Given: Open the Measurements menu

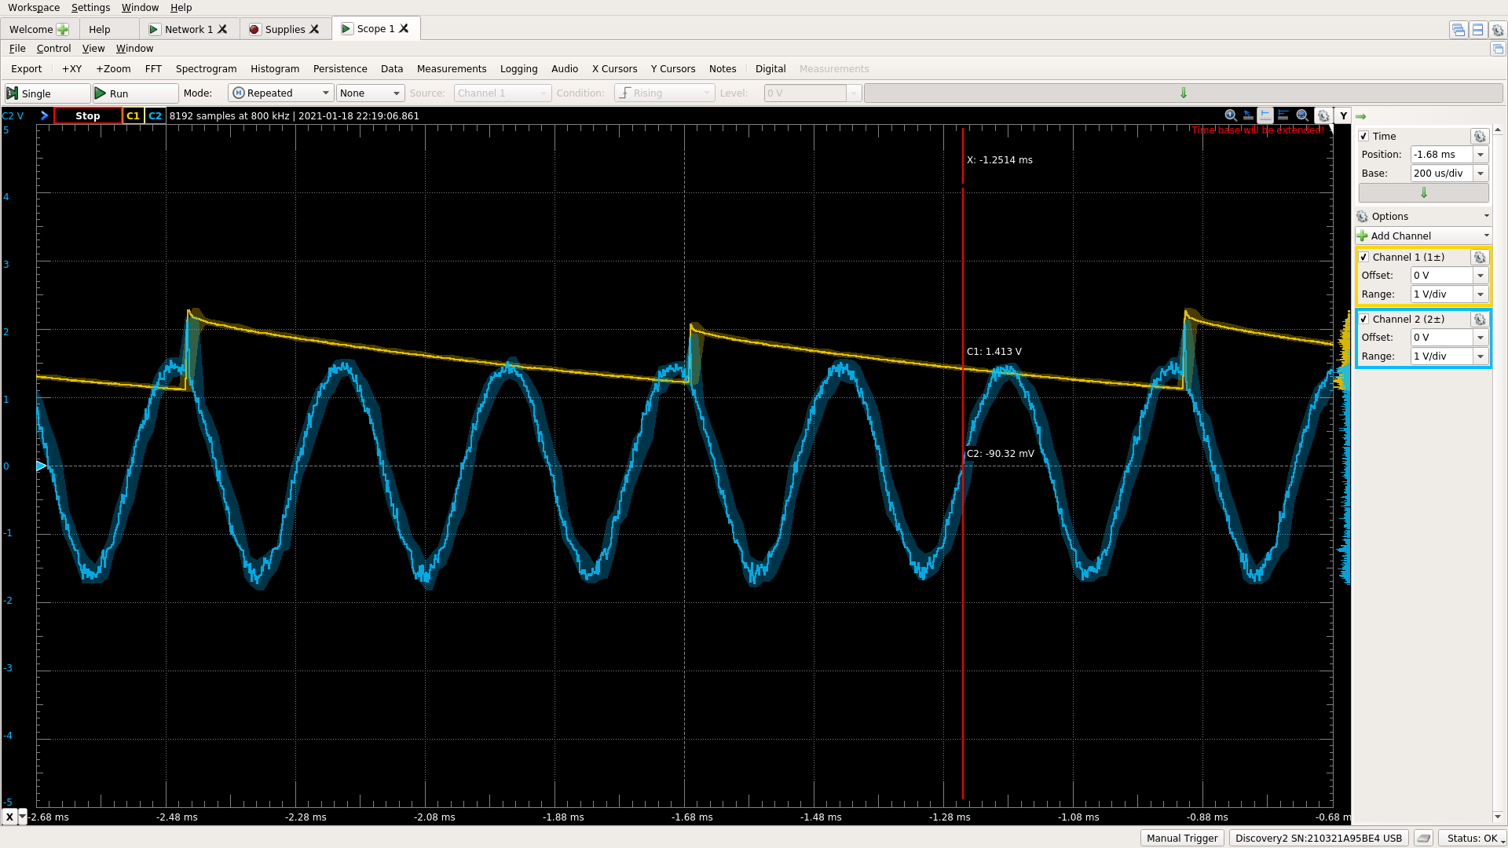Looking at the screenshot, I should pos(452,68).
